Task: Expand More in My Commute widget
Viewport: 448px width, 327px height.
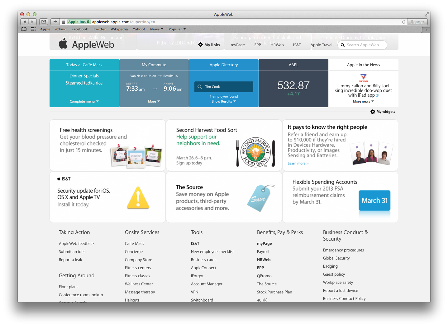Action: point(154,101)
